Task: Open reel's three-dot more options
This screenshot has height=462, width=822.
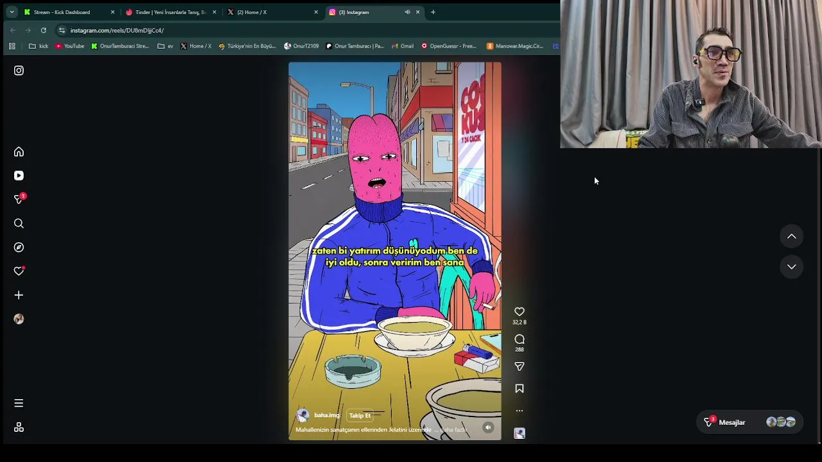Action: pyautogui.click(x=520, y=411)
